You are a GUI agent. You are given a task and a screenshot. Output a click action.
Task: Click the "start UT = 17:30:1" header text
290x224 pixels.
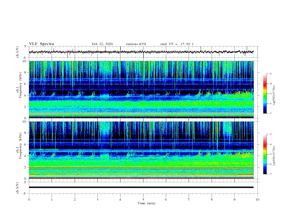pyautogui.click(x=177, y=44)
